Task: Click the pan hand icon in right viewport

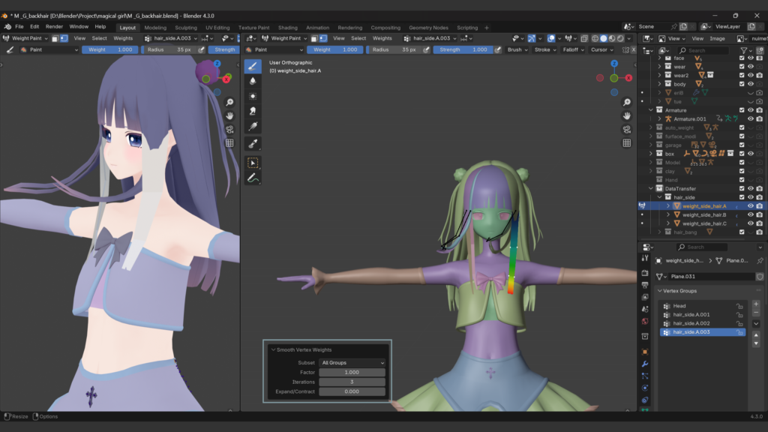Action: 626,116
